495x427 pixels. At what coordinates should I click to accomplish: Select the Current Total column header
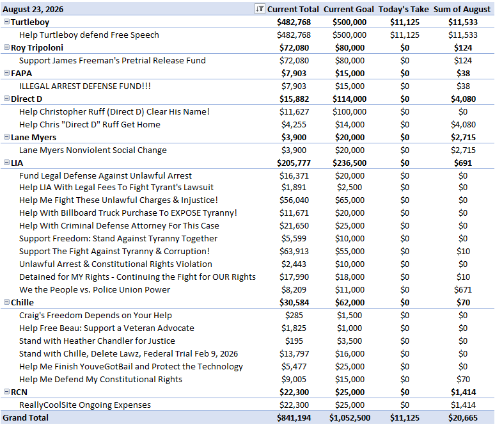click(x=293, y=10)
